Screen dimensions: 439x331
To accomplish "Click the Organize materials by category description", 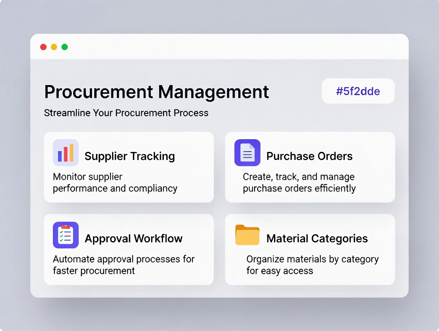I will (x=312, y=265).
